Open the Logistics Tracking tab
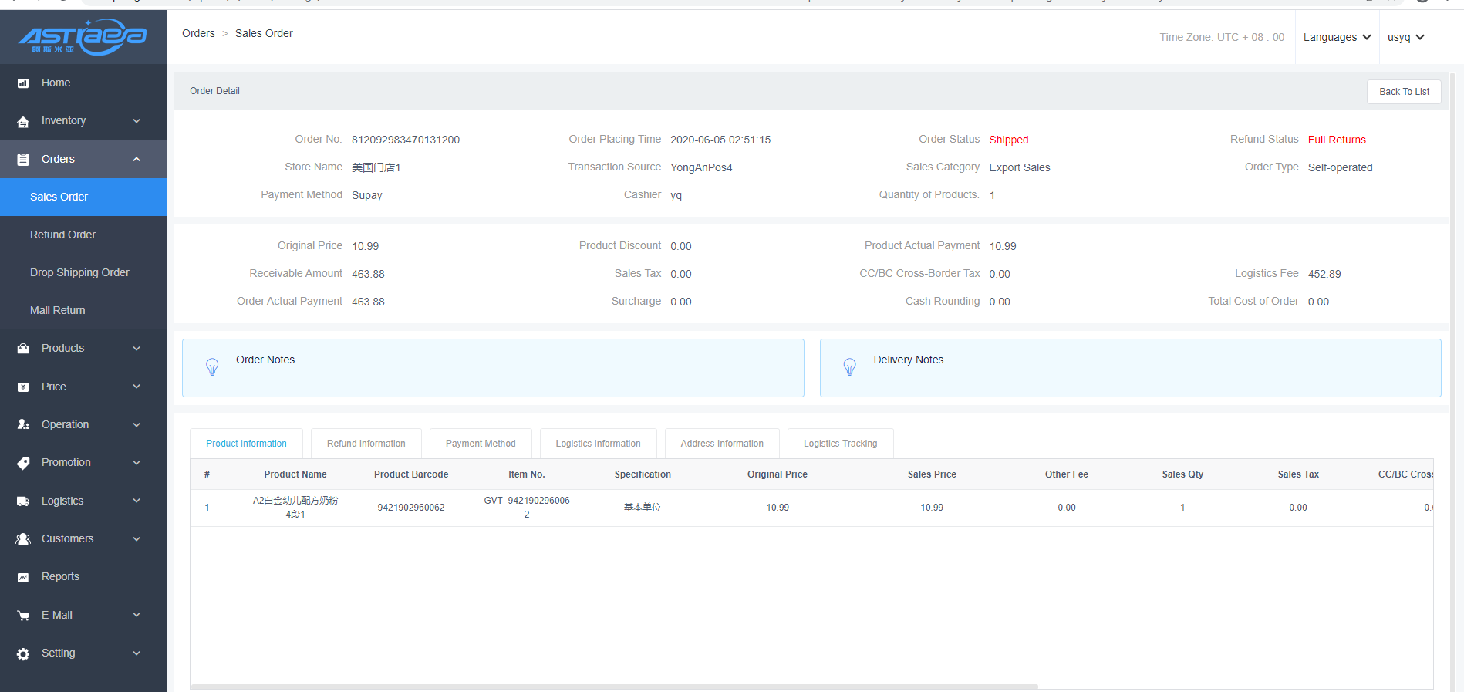 [840, 444]
